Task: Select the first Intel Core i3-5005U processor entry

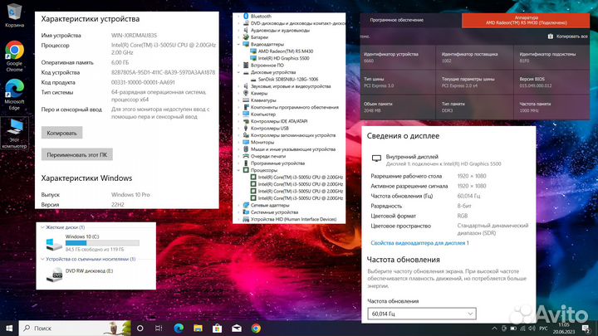Action: click(x=301, y=178)
